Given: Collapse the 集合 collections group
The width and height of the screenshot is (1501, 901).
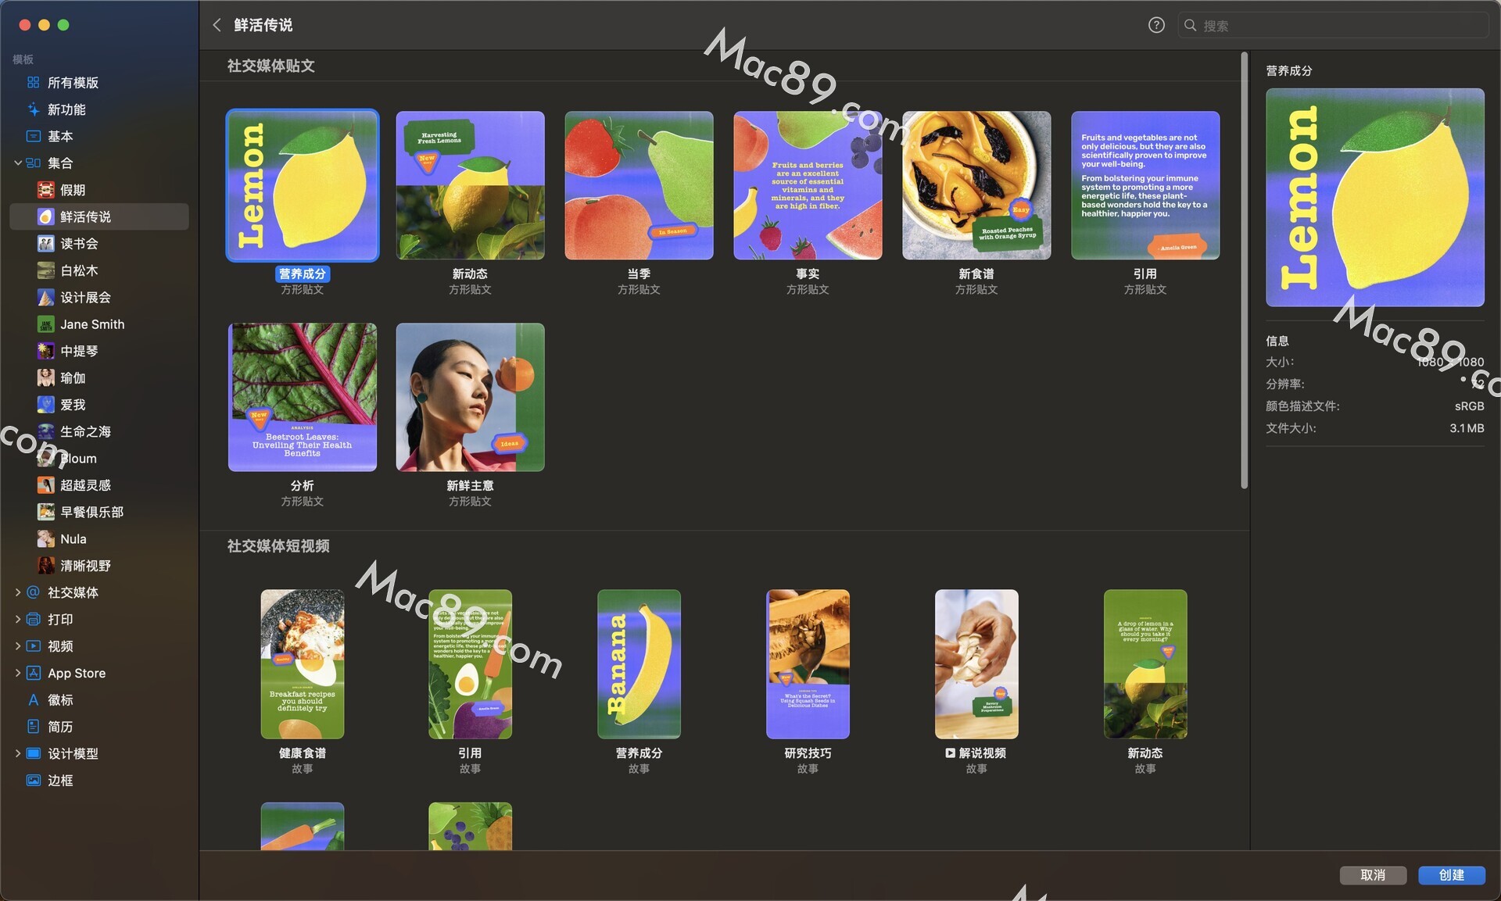Looking at the screenshot, I should point(18,163).
